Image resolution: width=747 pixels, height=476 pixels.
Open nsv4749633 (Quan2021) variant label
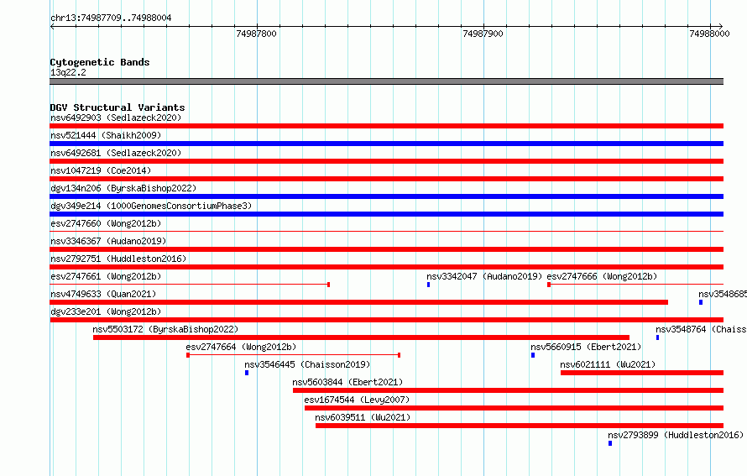click(103, 294)
